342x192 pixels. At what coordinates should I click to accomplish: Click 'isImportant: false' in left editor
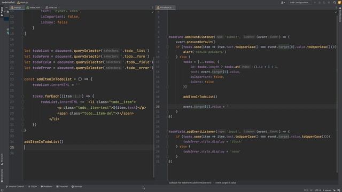point(60,17)
